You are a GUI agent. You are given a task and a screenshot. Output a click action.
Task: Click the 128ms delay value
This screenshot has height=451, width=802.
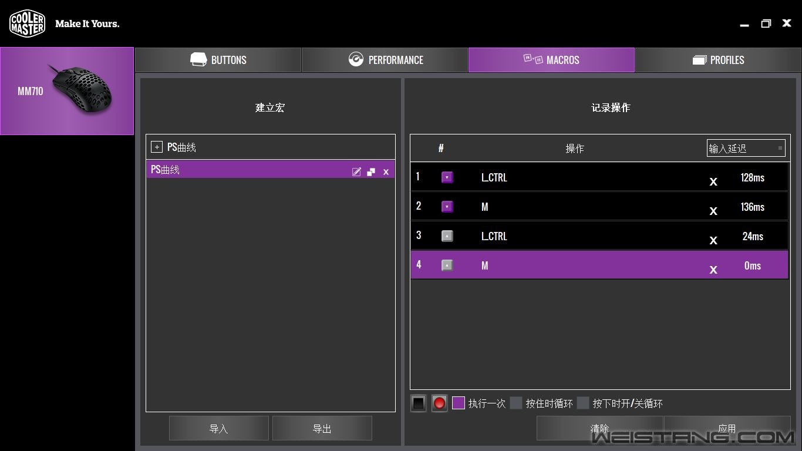click(753, 177)
